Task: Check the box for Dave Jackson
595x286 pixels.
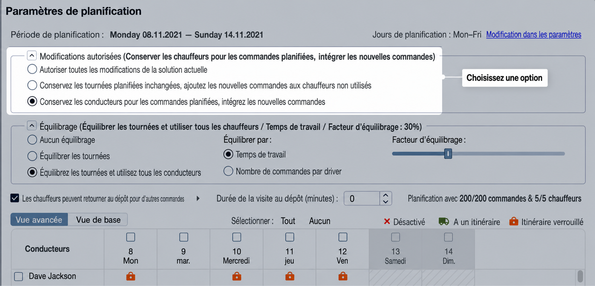Action: click(19, 276)
